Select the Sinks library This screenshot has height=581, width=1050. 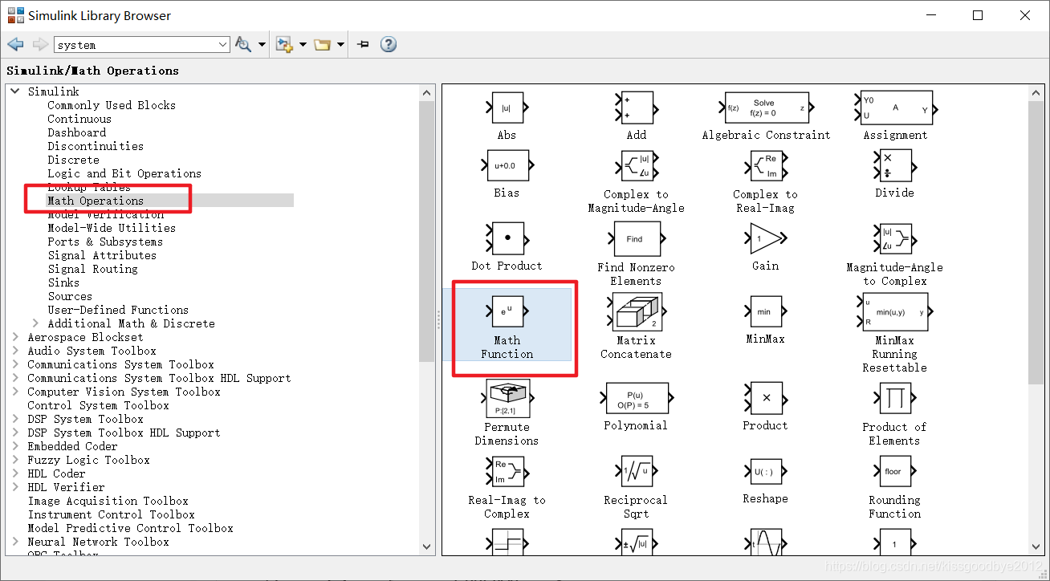click(x=63, y=282)
